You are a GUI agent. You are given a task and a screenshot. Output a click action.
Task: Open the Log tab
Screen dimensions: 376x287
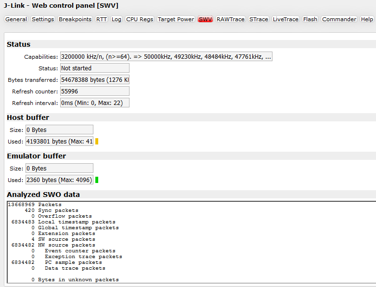(117, 19)
